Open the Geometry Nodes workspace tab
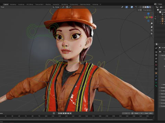The image size is (165, 123). click(85, 4)
